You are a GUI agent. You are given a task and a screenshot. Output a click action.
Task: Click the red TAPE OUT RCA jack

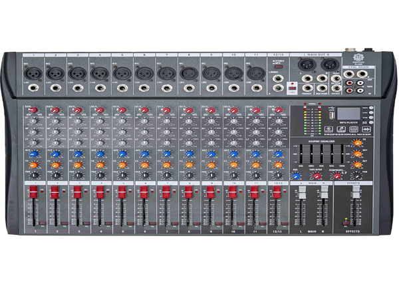[x=349, y=83]
